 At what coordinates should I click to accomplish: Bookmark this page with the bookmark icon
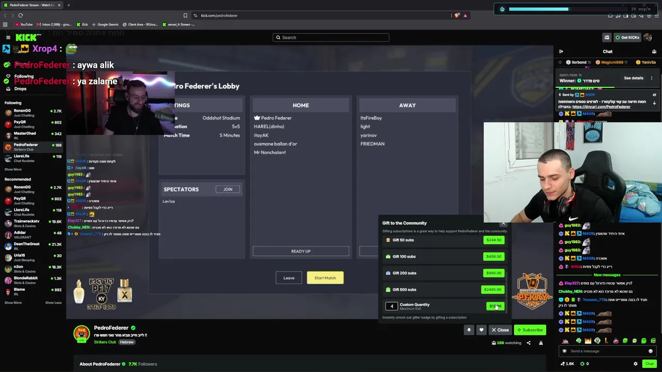[x=185, y=16]
